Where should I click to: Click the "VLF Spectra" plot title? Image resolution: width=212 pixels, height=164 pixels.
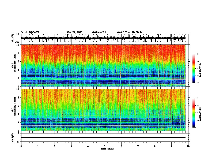click(x=31, y=32)
